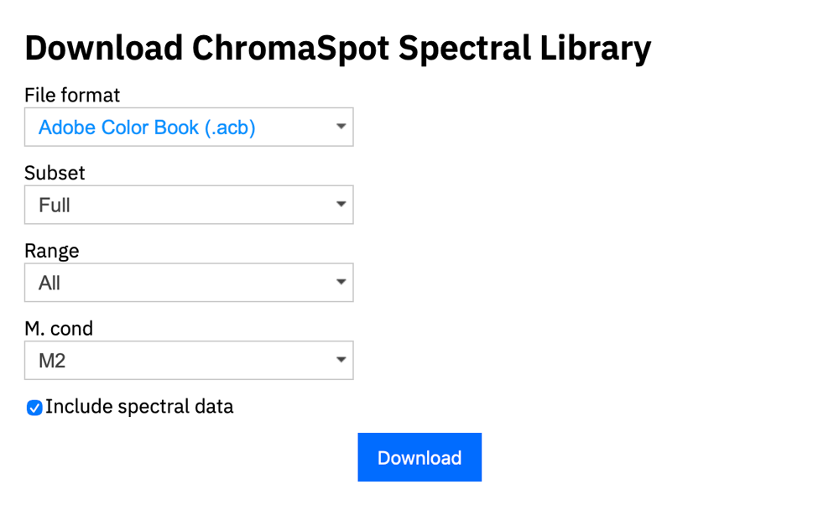Click the caret arrow of the M. cond selector
Viewport: 839px width, 505px height.
[341, 361]
